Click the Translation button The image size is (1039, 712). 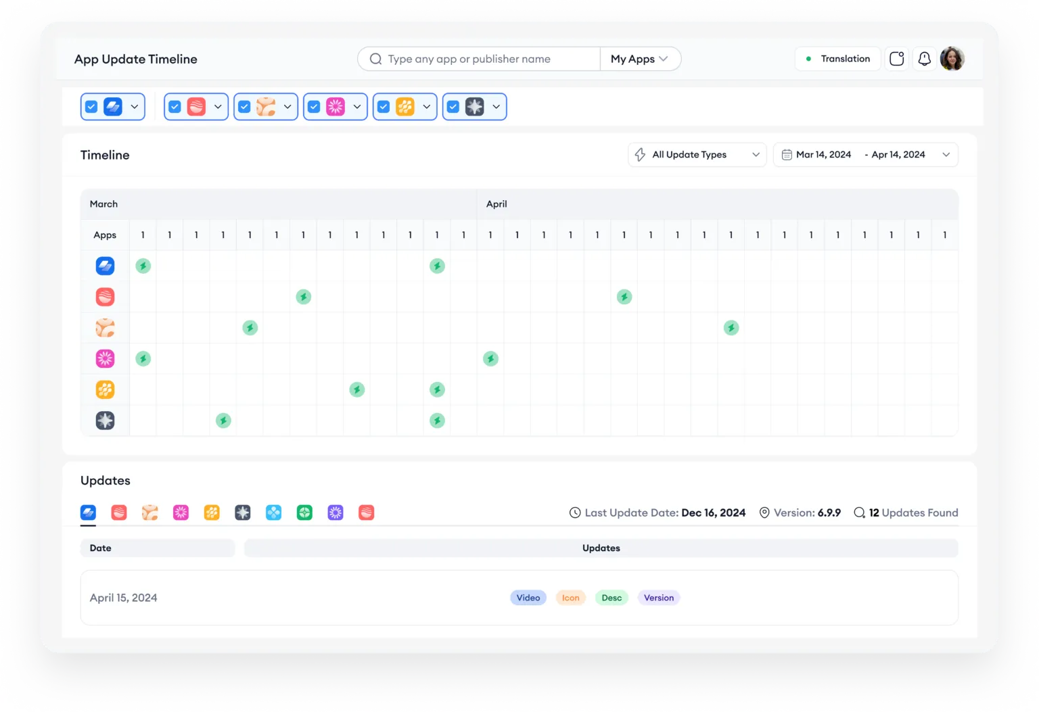pos(837,59)
